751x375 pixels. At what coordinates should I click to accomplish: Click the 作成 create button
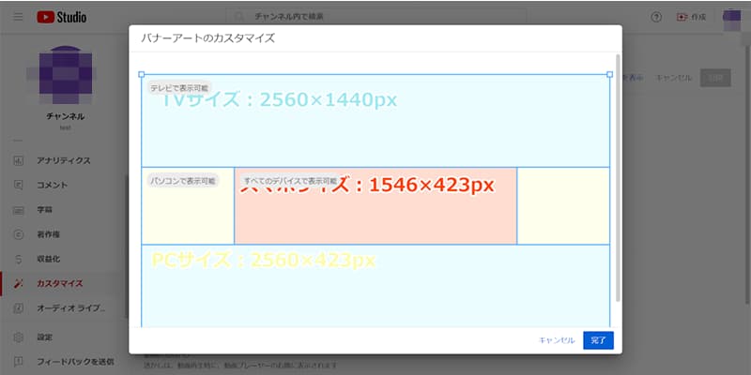click(691, 17)
